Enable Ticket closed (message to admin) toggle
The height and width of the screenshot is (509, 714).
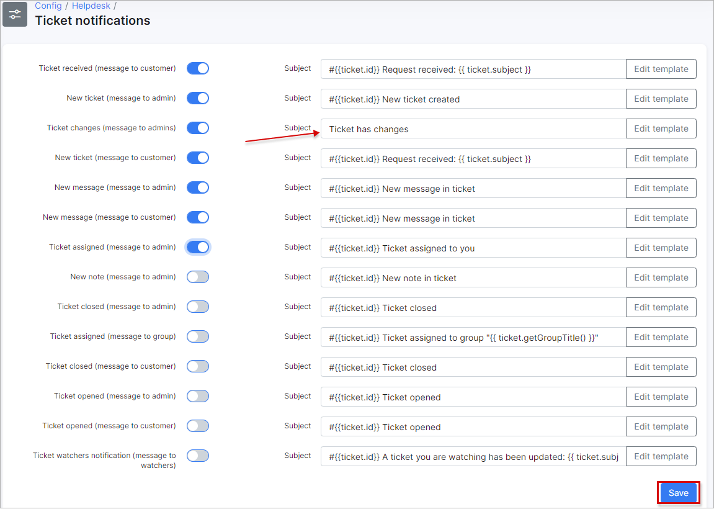tap(197, 307)
